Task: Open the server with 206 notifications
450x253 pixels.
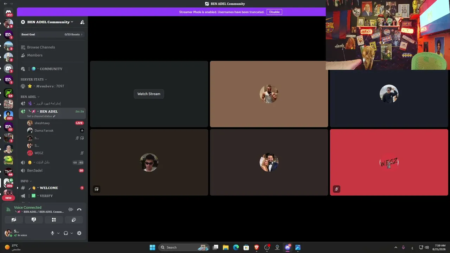Action: (x=8, y=183)
